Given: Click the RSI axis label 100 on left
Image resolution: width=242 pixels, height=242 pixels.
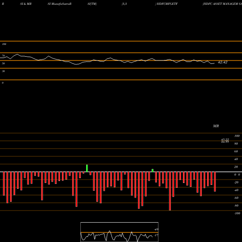Looking at the screenshot, I should pyautogui.click(x=4, y=44).
